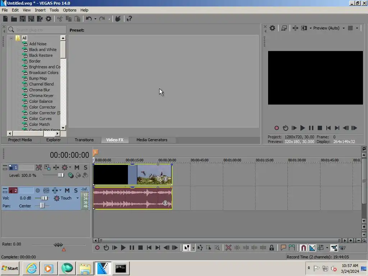Toggle Enable Snapping magnet icon
Viewport: 368px width, 276px height.
303,248
